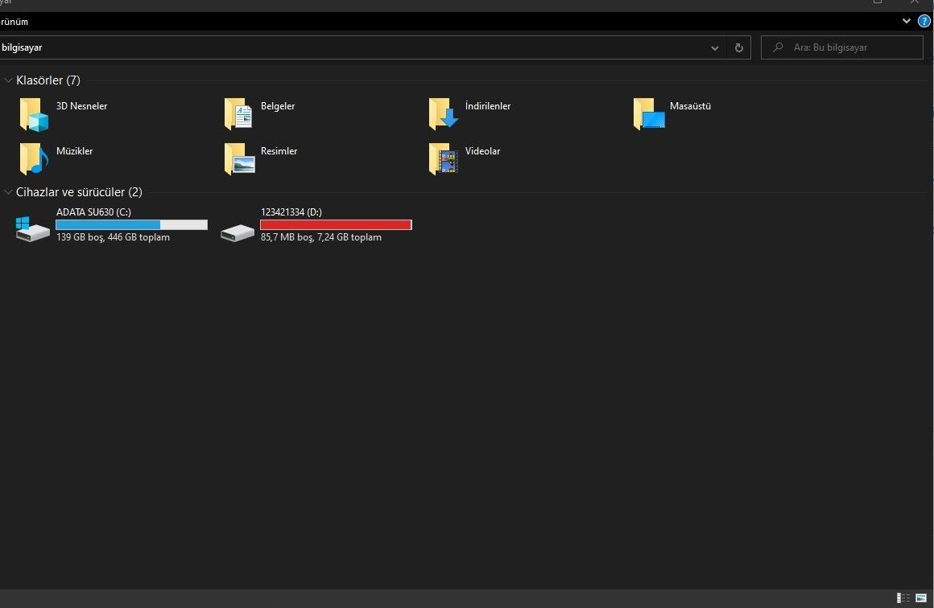Select the 'Masaüstü' label
The width and height of the screenshot is (934, 608).
tap(690, 106)
